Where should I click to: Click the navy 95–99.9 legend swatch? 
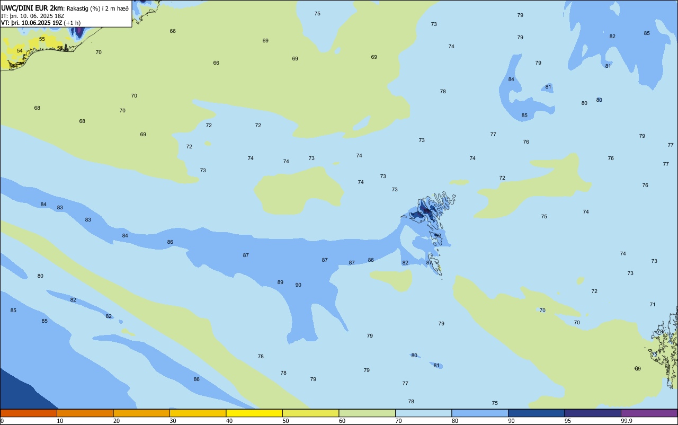(x=593, y=413)
